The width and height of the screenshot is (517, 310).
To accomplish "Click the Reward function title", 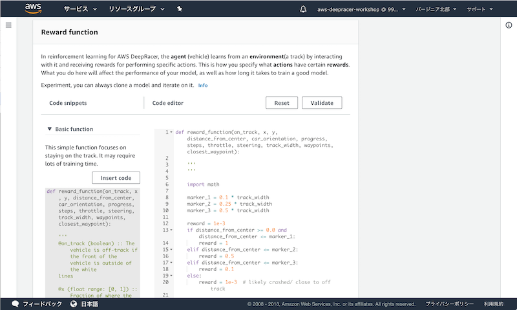I will point(70,32).
